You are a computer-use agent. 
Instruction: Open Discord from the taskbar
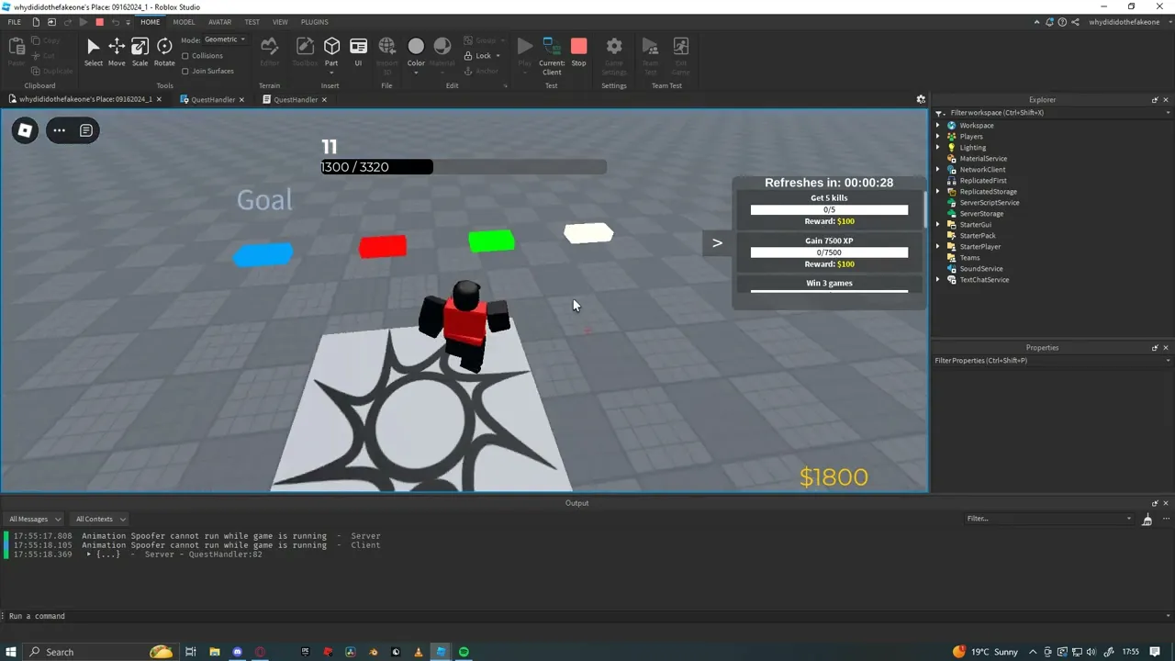point(238,652)
